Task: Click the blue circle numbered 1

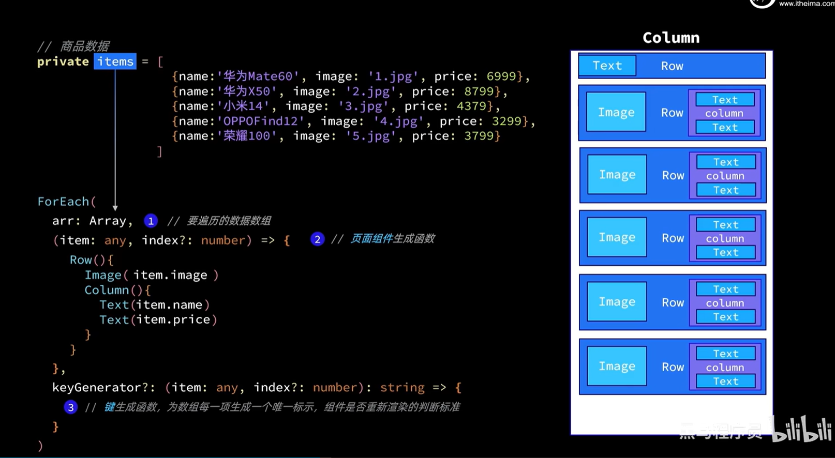Action: pyautogui.click(x=151, y=221)
